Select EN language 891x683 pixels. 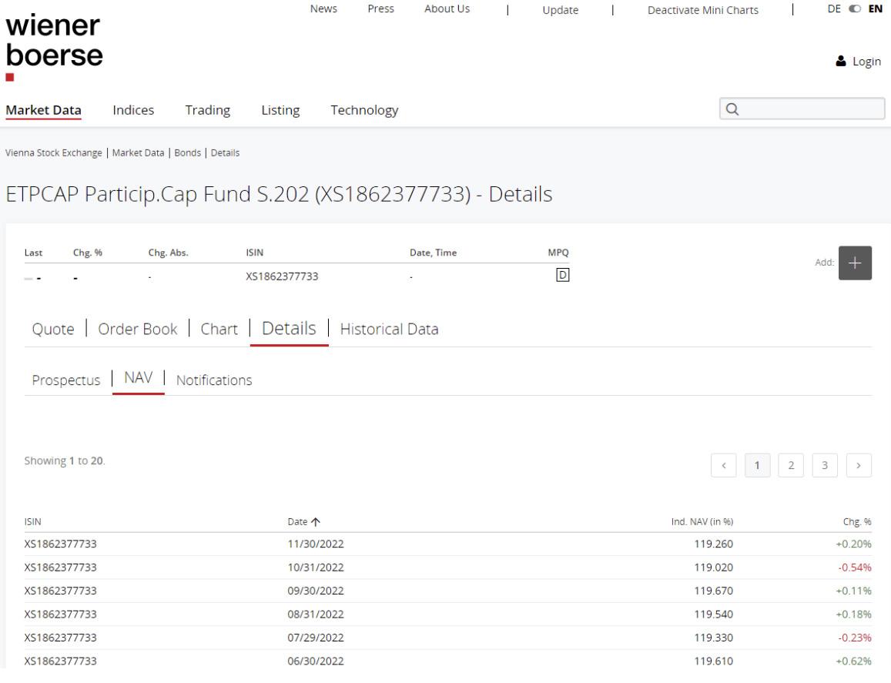(875, 9)
